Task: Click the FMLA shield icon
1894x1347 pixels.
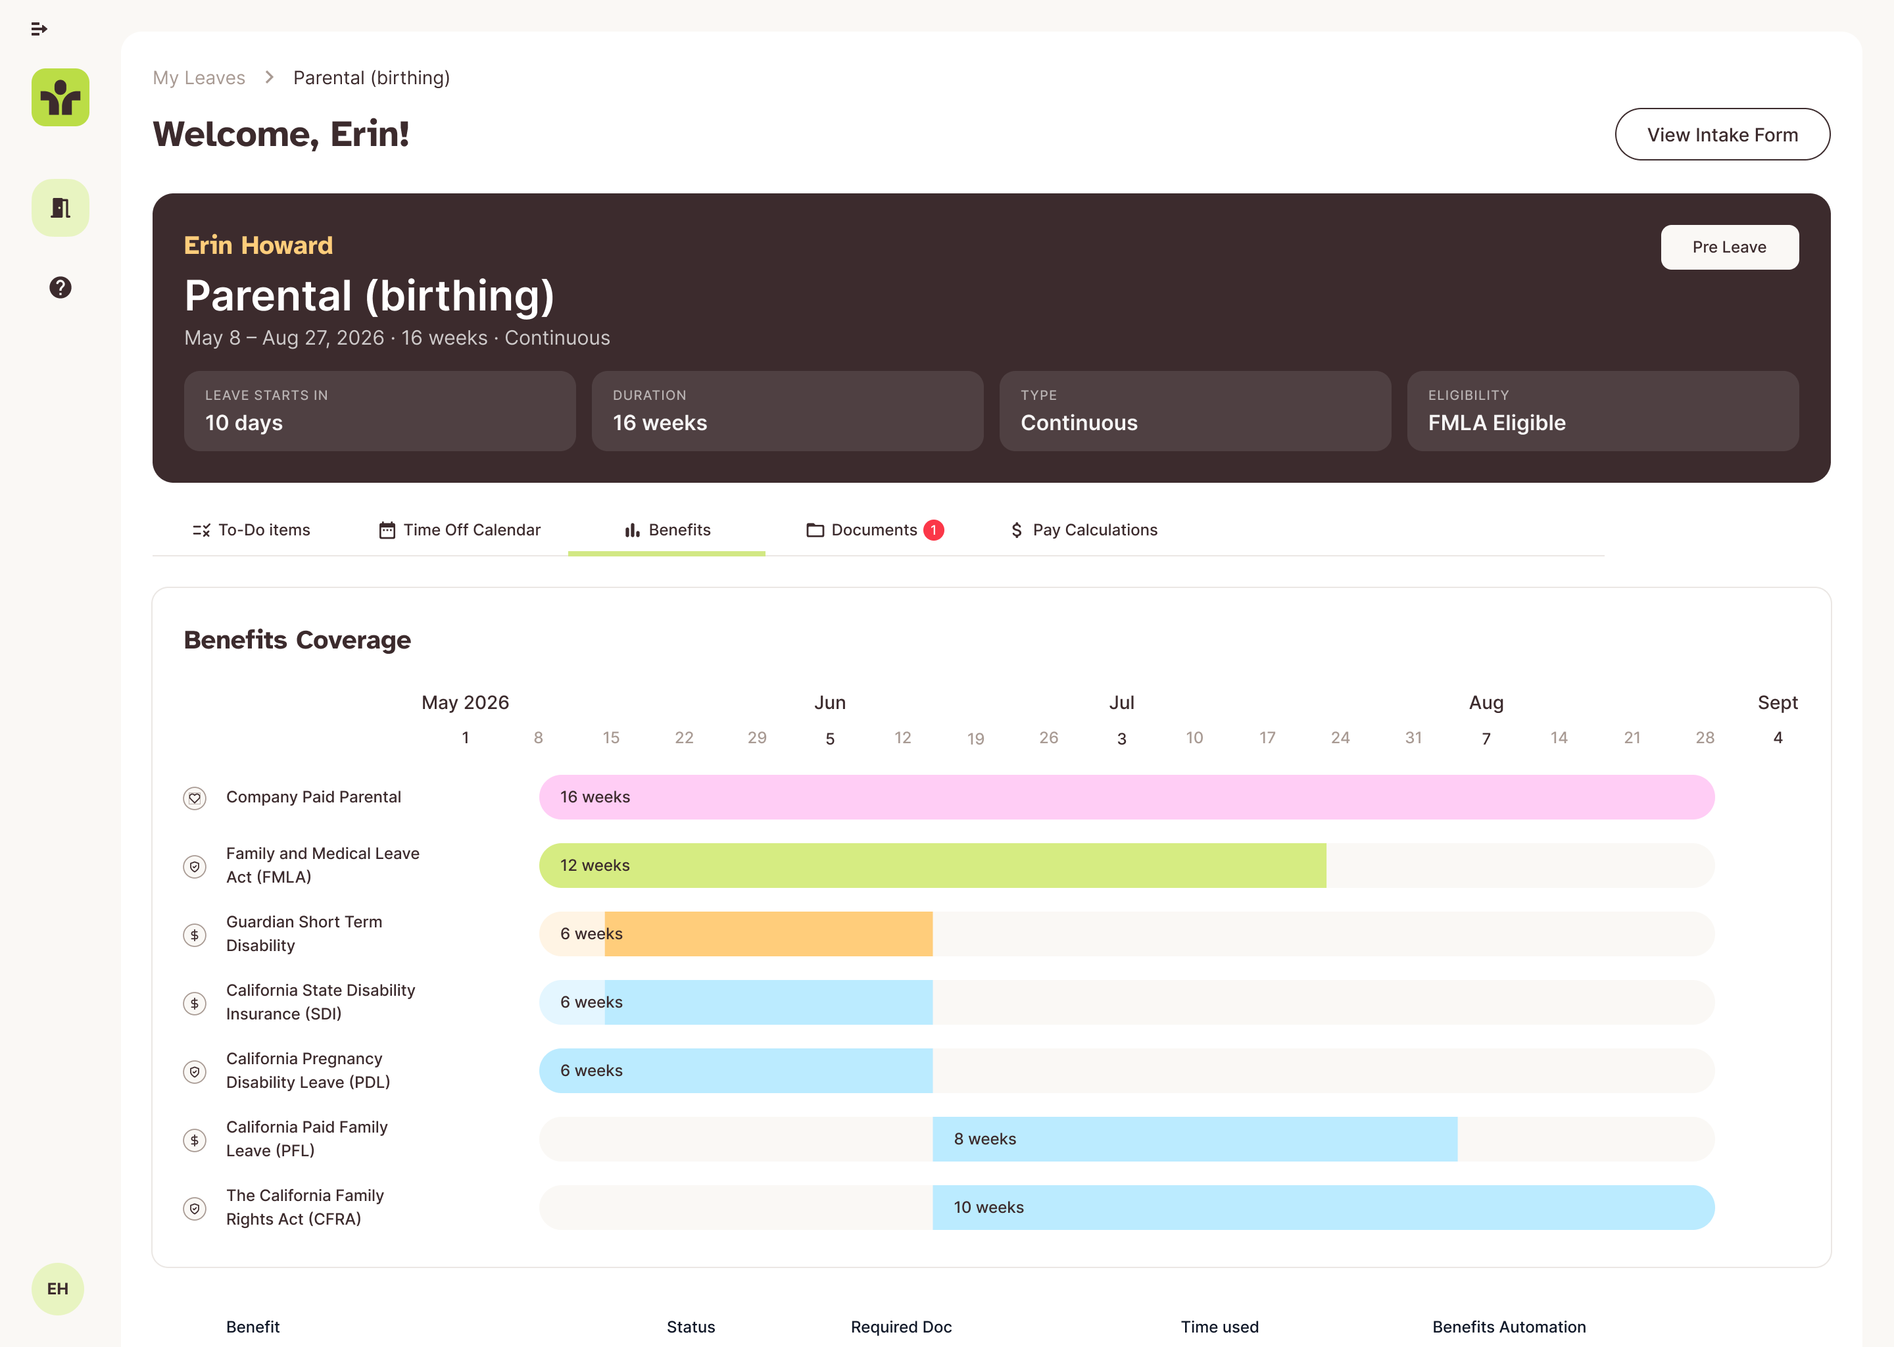Action: click(x=195, y=867)
